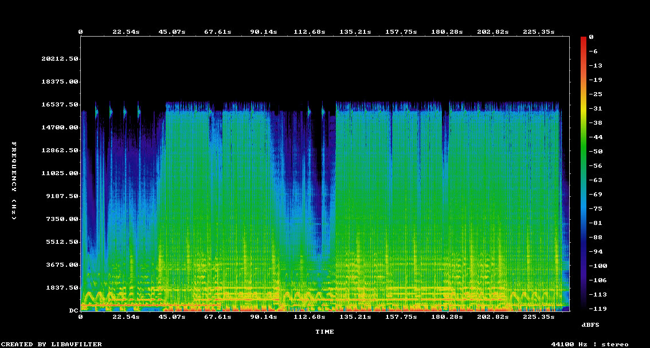Image resolution: width=650 pixels, height=348 pixels.
Task: Select 67.61s marker on top time axis
Action: point(218,32)
